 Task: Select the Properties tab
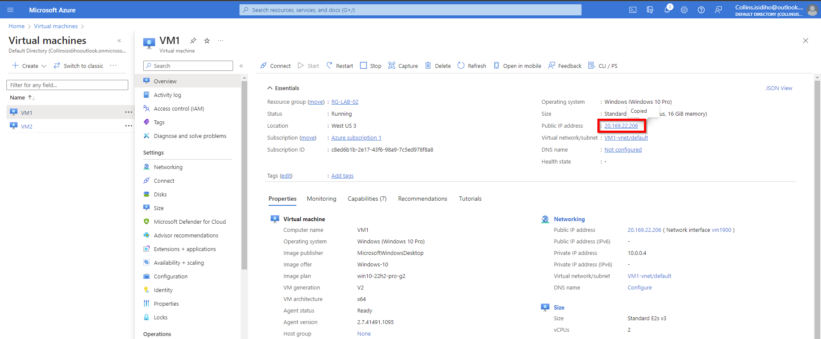click(282, 199)
